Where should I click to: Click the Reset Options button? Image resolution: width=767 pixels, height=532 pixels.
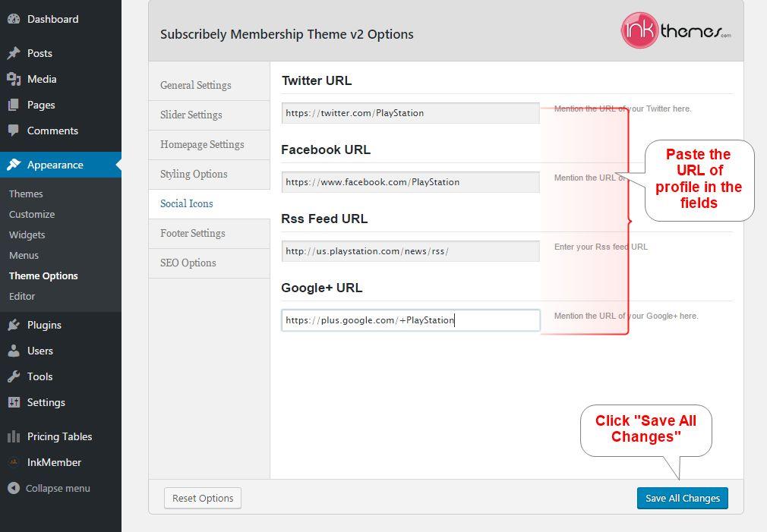[x=203, y=499]
